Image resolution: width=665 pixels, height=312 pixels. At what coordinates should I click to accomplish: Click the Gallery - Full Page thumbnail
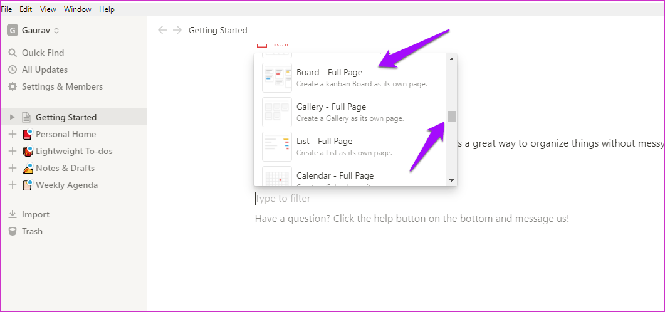[x=277, y=112]
